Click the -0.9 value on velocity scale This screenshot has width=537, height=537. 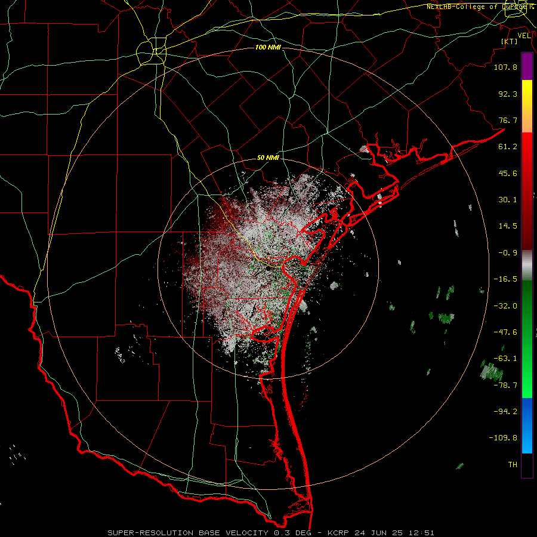tap(508, 253)
